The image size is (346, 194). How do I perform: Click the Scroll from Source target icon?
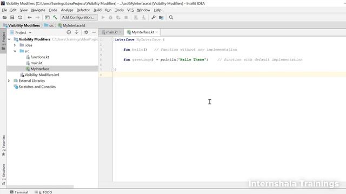point(69,32)
